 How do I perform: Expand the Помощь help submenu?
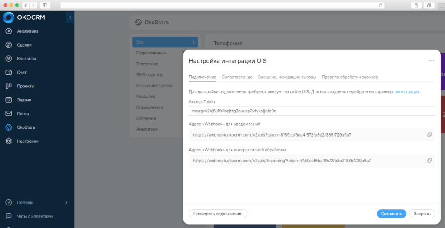(x=66, y=202)
